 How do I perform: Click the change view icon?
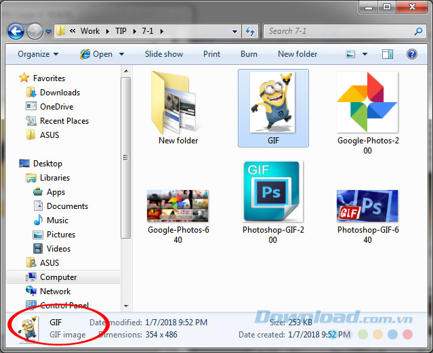pyautogui.click(x=350, y=54)
